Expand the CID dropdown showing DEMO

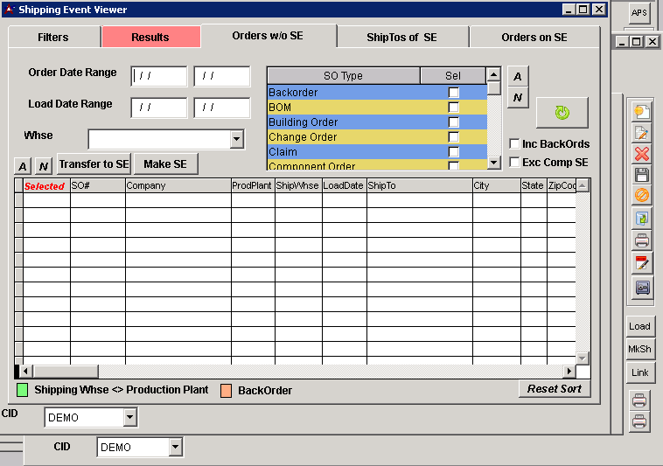tap(130, 418)
